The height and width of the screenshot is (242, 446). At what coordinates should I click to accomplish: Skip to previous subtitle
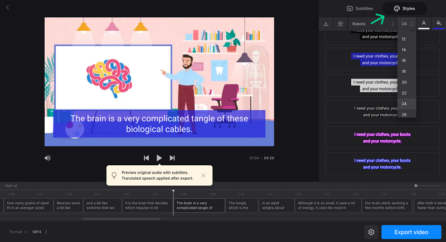(x=146, y=158)
